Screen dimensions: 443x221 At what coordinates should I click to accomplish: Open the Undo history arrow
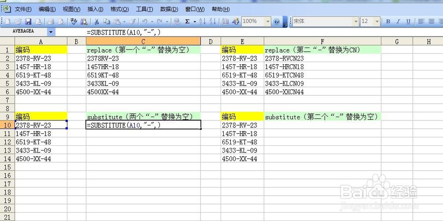pyautogui.click(x=152, y=21)
